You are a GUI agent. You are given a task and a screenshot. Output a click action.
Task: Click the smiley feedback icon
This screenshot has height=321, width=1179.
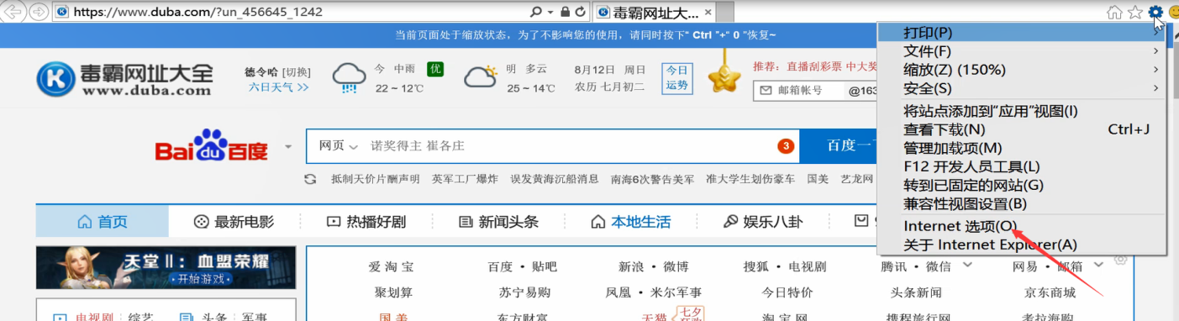click(x=1174, y=12)
